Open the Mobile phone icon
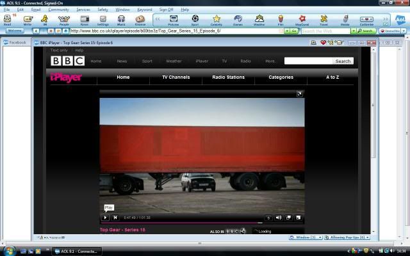Viewport: 410px width, 256px height. point(345,20)
